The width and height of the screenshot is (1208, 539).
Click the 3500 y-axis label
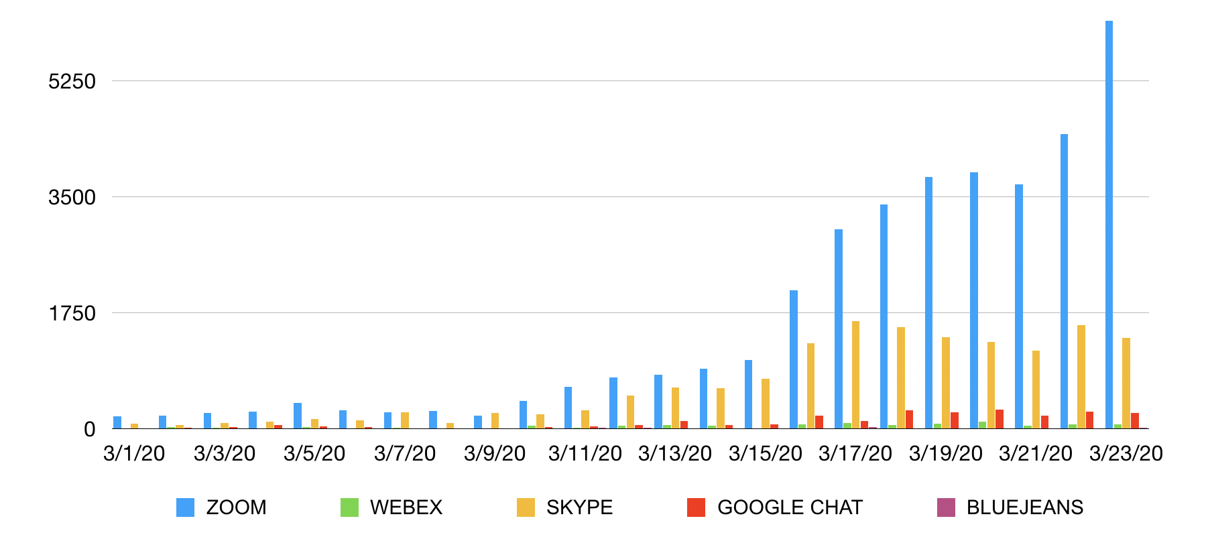tap(72, 198)
